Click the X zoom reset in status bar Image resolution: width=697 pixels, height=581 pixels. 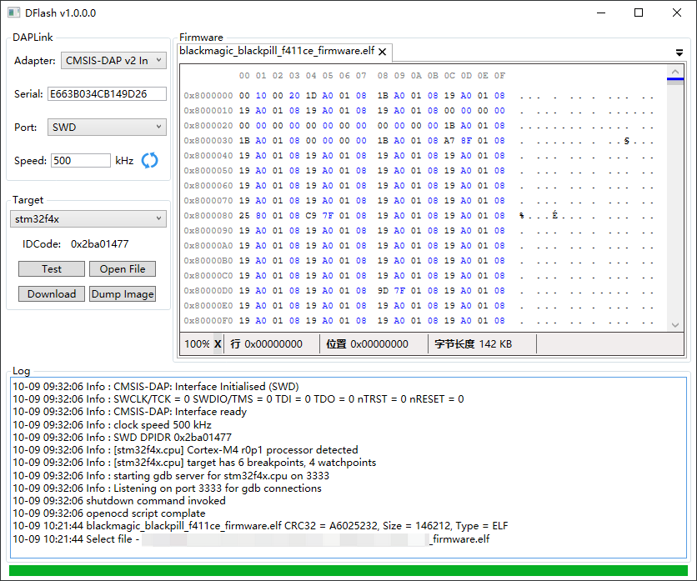click(x=218, y=344)
